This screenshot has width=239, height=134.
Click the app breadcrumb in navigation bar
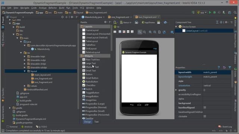[x=40, y=13]
